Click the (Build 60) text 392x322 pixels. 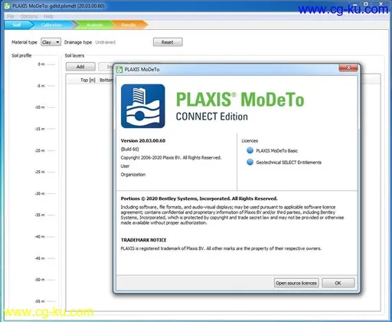point(129,149)
